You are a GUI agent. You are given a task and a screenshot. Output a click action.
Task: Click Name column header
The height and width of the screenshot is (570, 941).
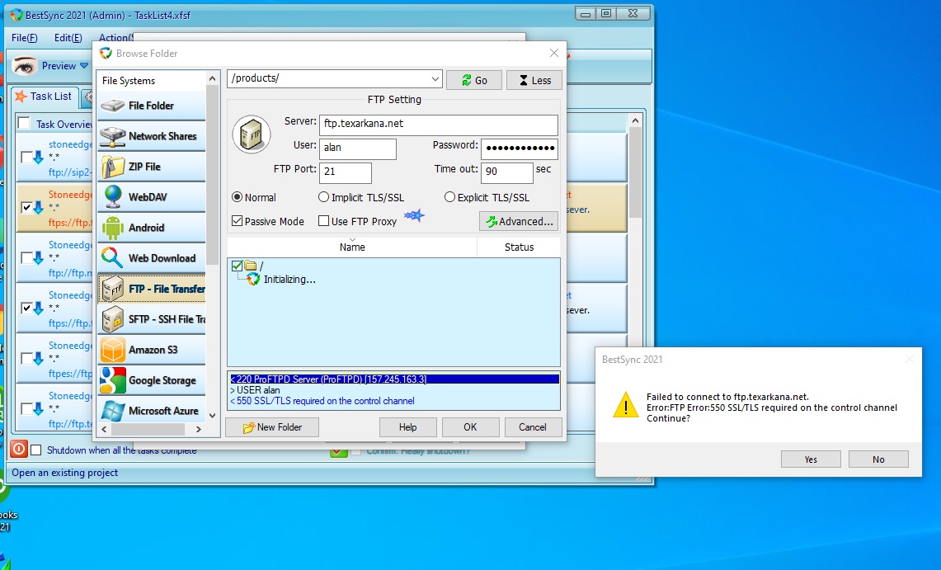point(352,247)
